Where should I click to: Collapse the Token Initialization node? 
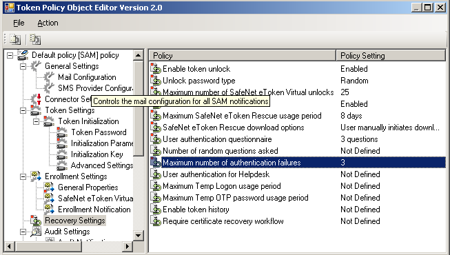[36, 121]
